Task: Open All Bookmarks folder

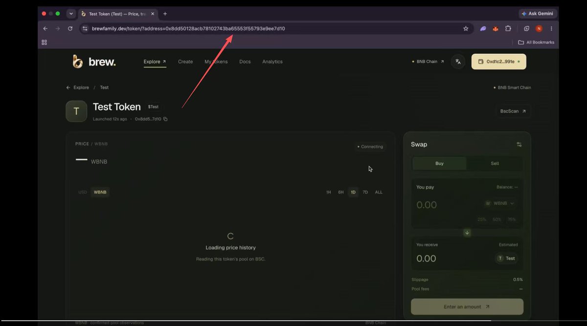Action: coord(536,42)
